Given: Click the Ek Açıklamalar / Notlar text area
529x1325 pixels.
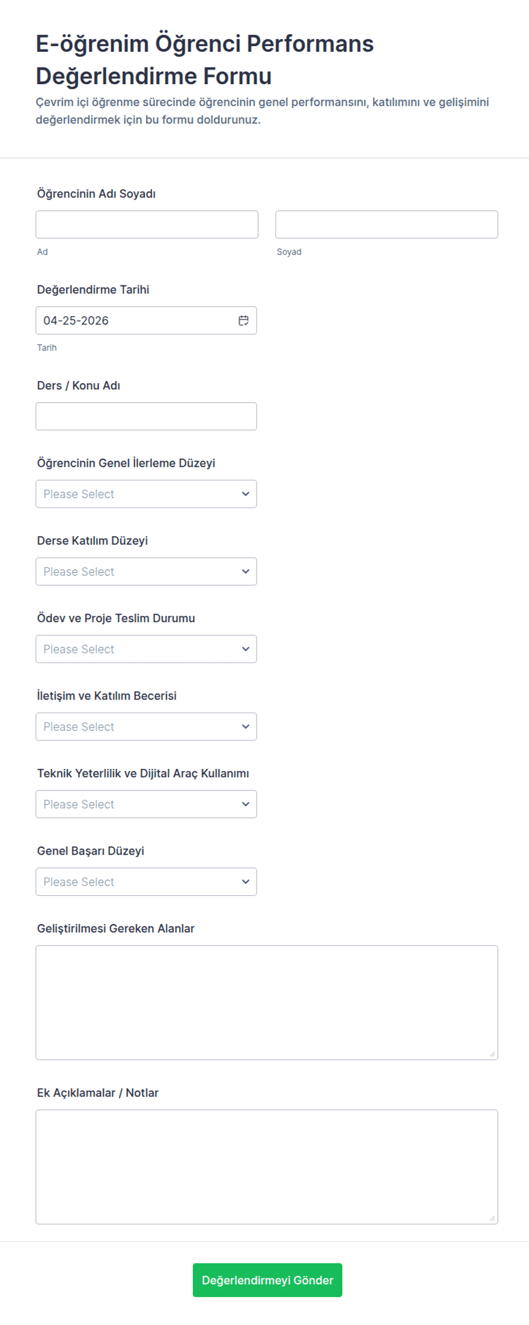Looking at the screenshot, I should (266, 1166).
